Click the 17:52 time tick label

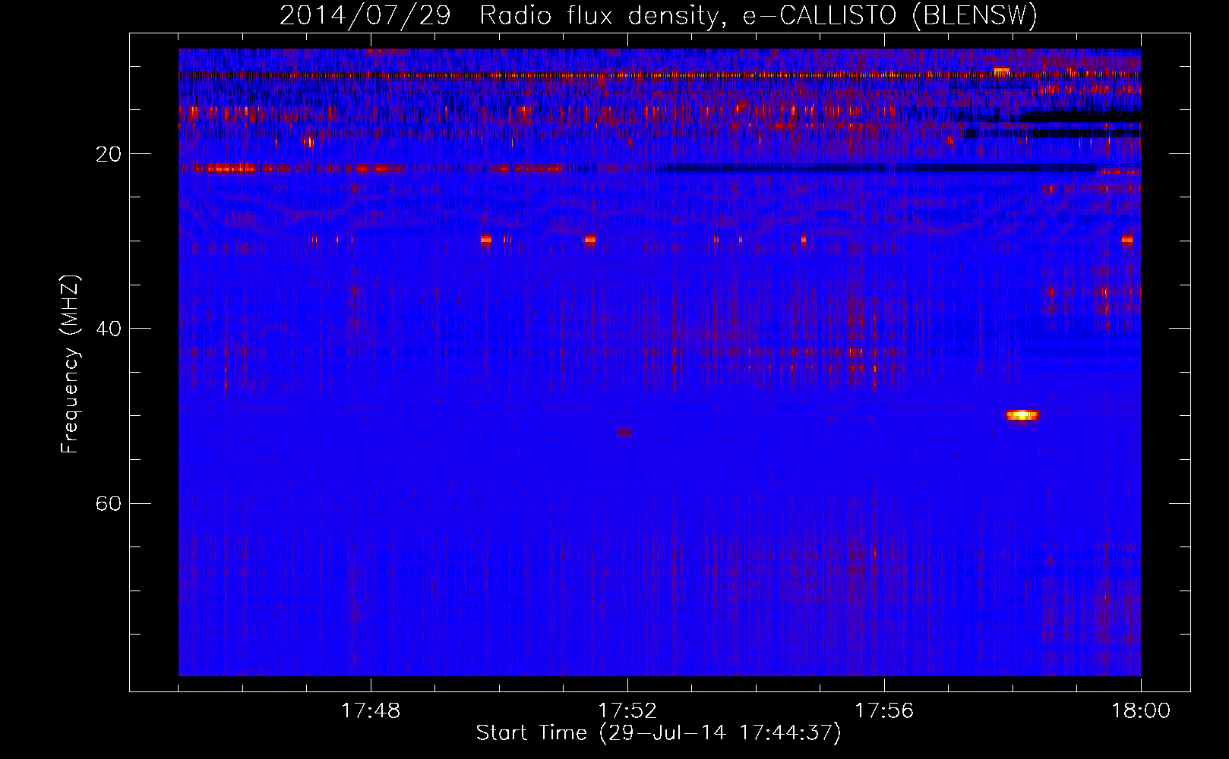627,711
